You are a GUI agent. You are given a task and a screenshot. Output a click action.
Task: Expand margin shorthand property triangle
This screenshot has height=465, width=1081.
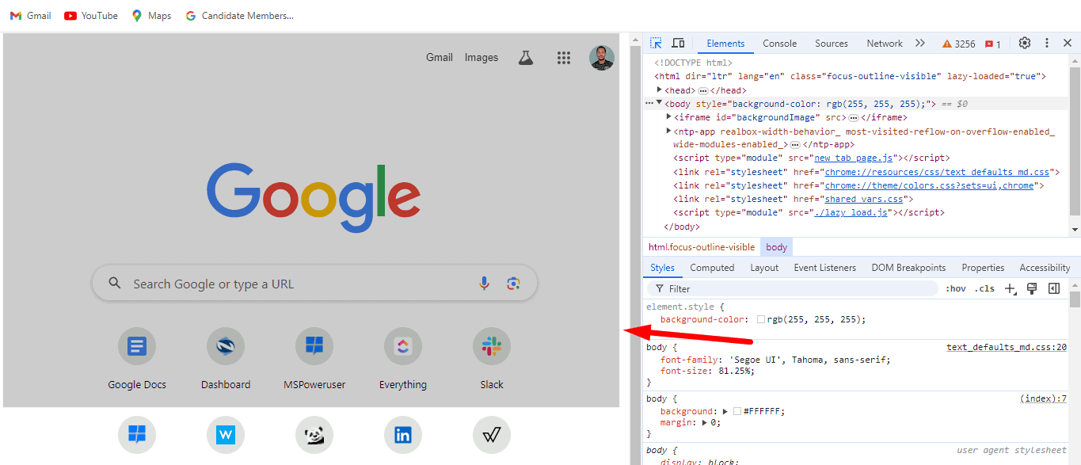point(706,422)
